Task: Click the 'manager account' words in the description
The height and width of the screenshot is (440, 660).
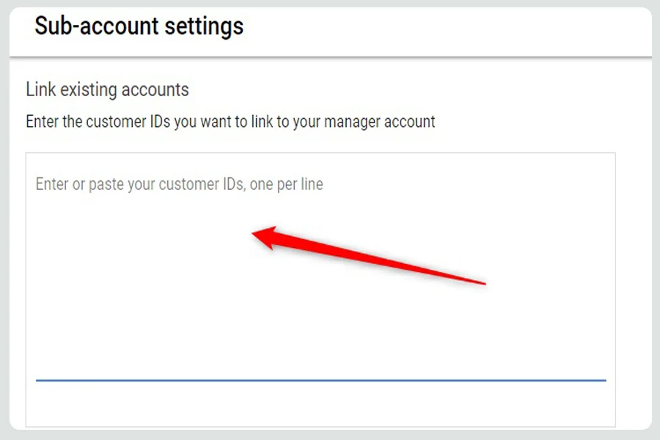Action: point(380,122)
